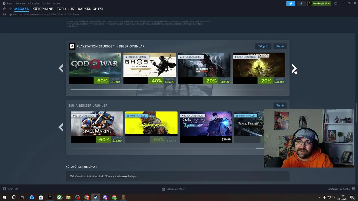Open The Last of Us game card
The width and height of the screenshot is (358, 201).
tap(204, 68)
